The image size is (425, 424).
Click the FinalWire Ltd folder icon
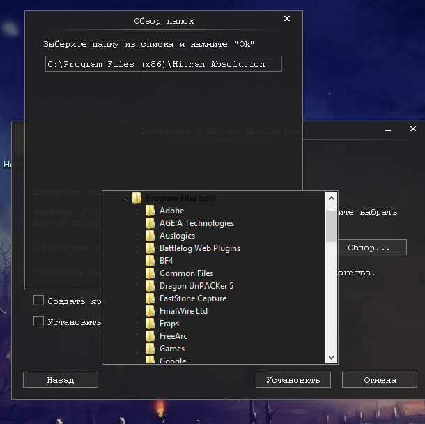point(150,311)
